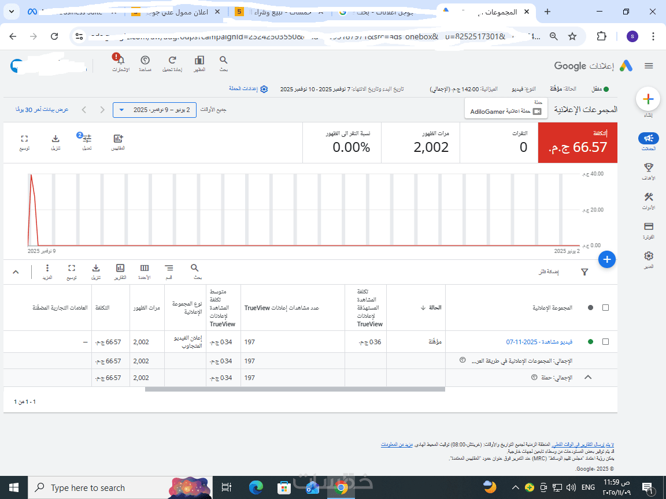Bookmark this page star icon
This screenshot has height=499, width=666.
pyautogui.click(x=572, y=36)
